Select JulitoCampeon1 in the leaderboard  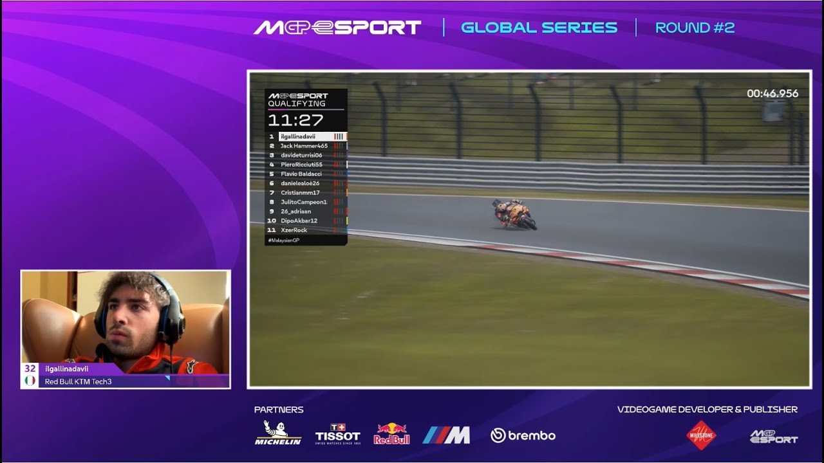[x=306, y=202]
